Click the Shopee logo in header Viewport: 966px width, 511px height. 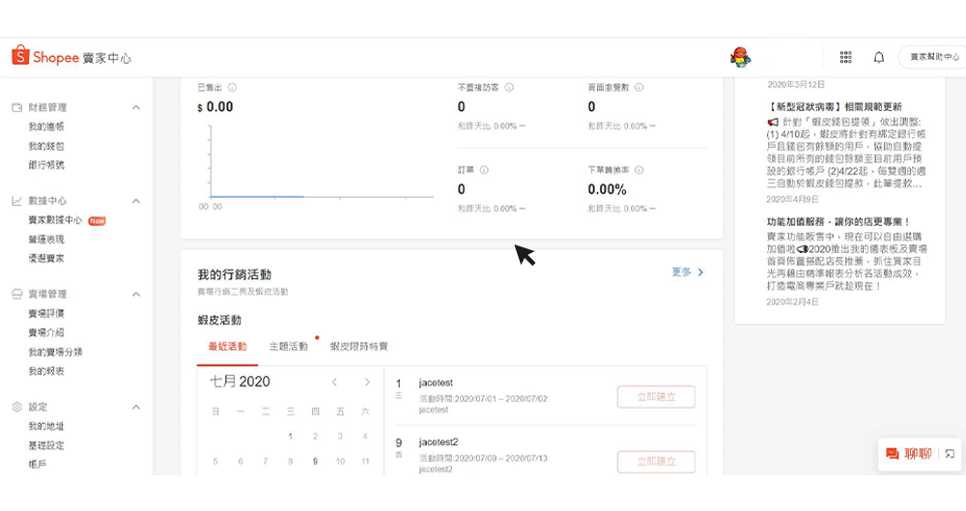[x=71, y=57]
